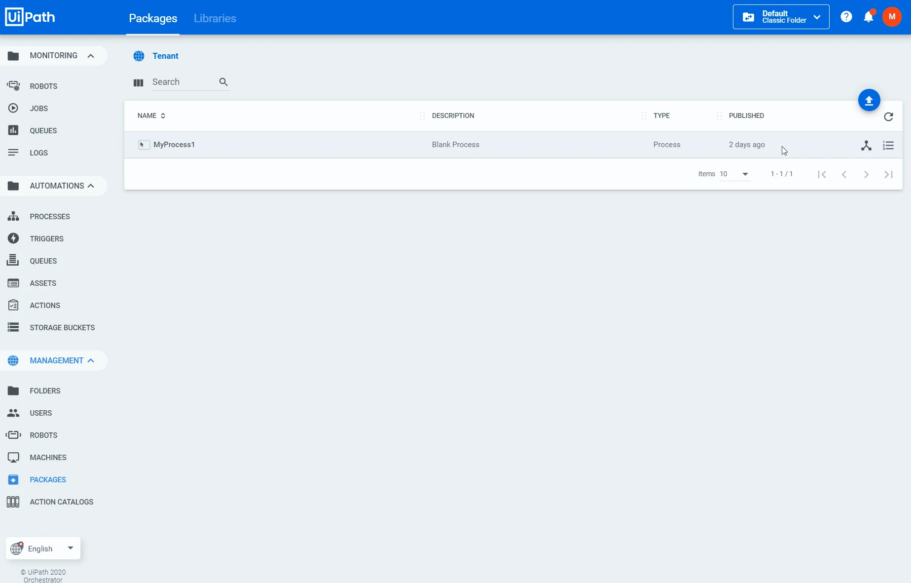911x583 pixels.
Task: Go to the first page
Action: coord(822,174)
